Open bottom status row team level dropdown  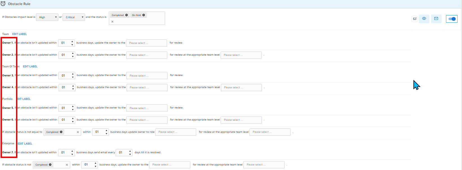tap(264, 165)
